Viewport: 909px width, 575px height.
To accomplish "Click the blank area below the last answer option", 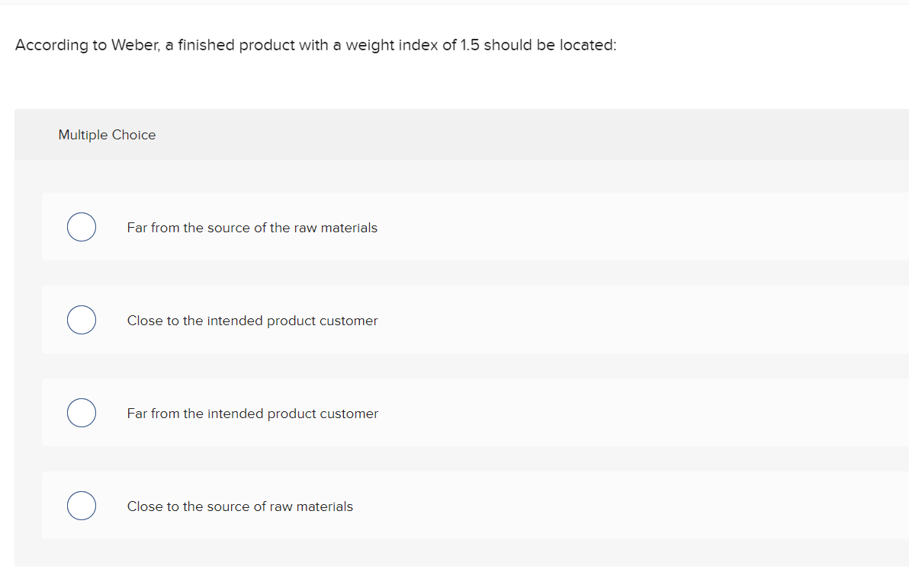I will [458, 556].
